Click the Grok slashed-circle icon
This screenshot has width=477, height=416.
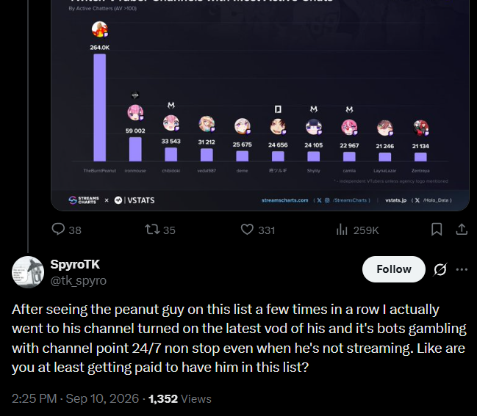(440, 269)
